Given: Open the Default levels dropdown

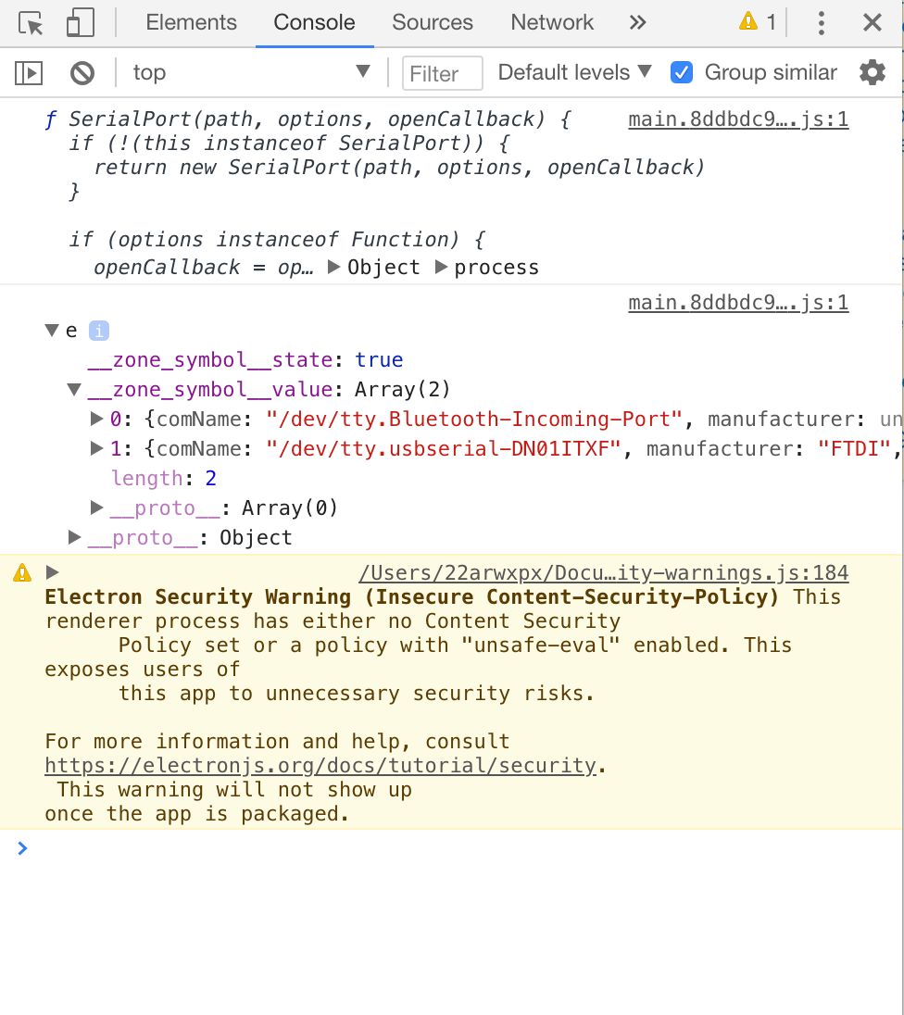Looking at the screenshot, I should click(x=574, y=72).
